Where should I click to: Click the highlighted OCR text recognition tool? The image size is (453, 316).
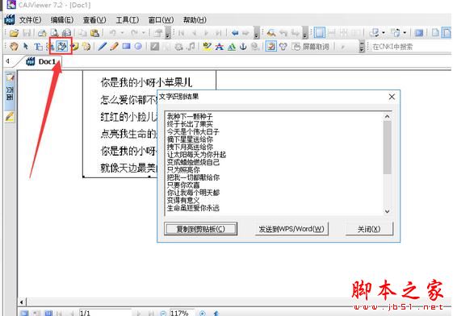point(61,47)
